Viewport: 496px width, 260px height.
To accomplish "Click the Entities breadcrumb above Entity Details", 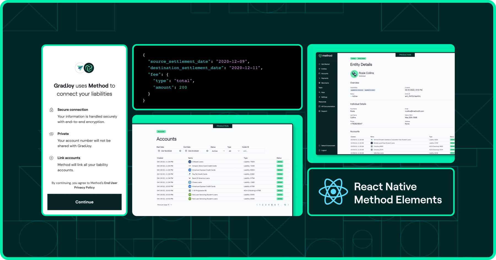I will tap(353, 59).
